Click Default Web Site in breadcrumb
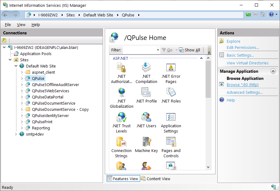This screenshot has height=191, width=280. tap(98, 15)
